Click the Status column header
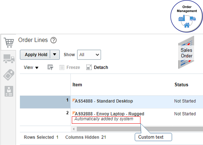Image resolution: width=203 pixels, height=145 pixels. [x=181, y=85]
